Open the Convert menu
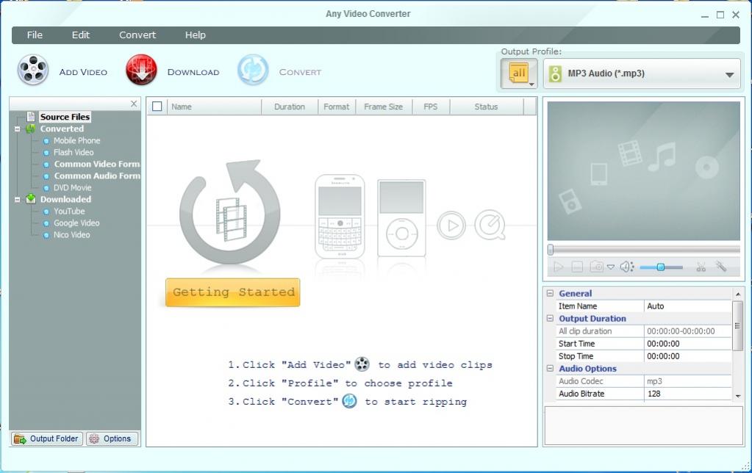The width and height of the screenshot is (752, 473). pos(137,35)
